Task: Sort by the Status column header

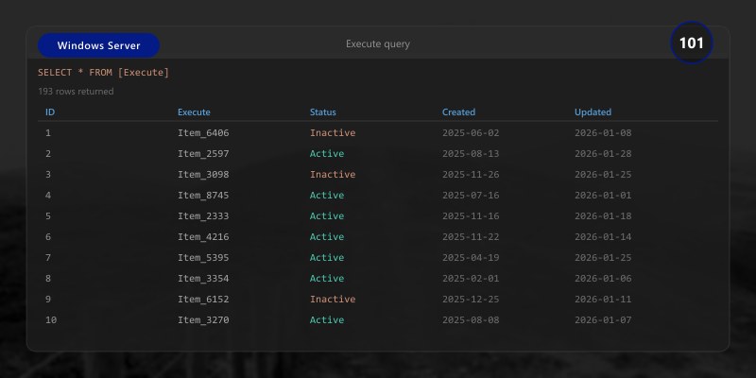Action: (x=322, y=112)
